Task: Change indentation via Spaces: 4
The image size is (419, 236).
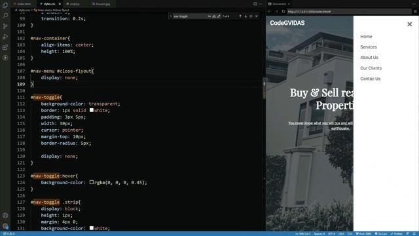Action: 319,233
